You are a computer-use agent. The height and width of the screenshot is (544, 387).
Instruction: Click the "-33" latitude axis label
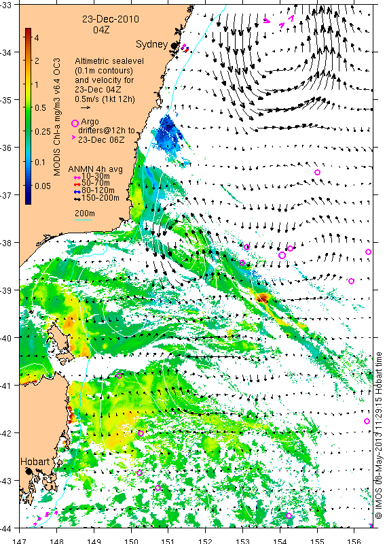coord(5,5)
